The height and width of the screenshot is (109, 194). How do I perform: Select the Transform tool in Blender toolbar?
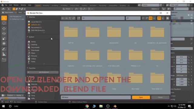point(4,44)
